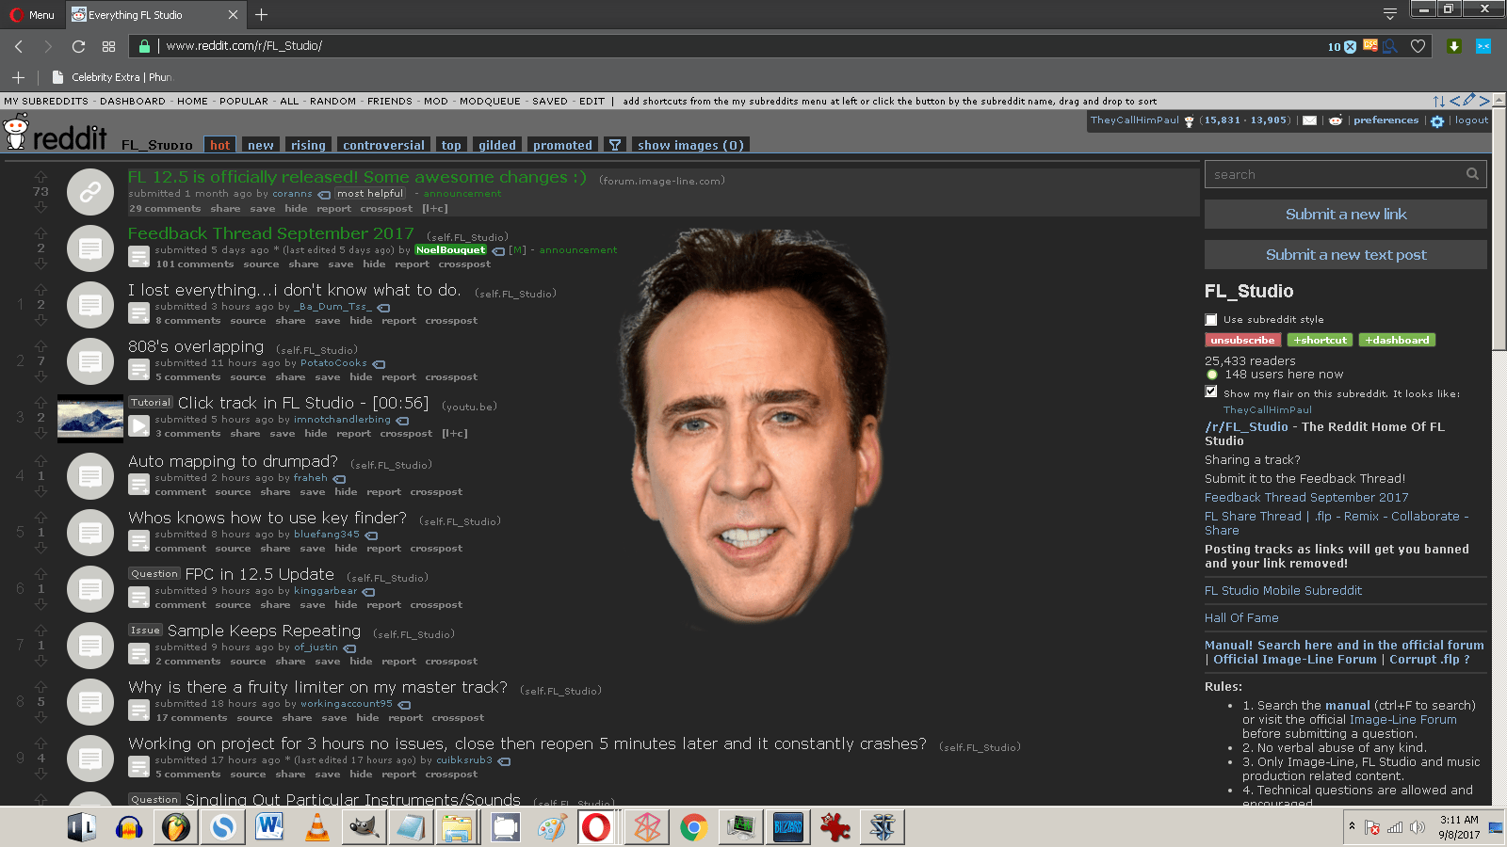
Task: Click the logout link
Action: tap(1471, 120)
